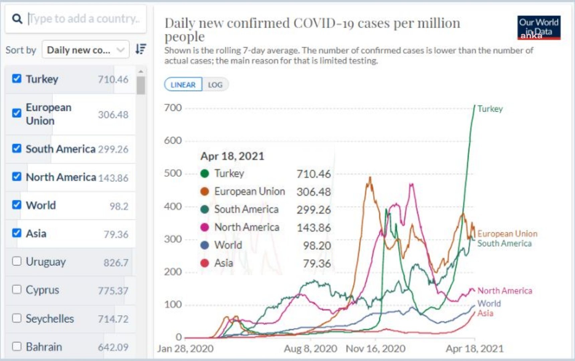The width and height of the screenshot is (575, 361).
Task: Click the dropdown chevron of the Sort by box
Action: [120, 50]
